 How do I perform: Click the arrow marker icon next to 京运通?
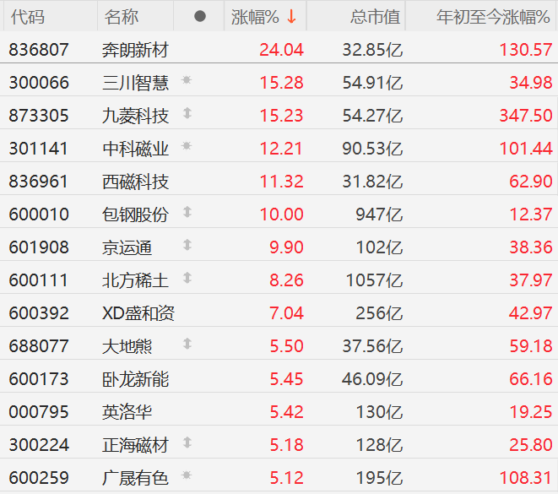(x=187, y=245)
